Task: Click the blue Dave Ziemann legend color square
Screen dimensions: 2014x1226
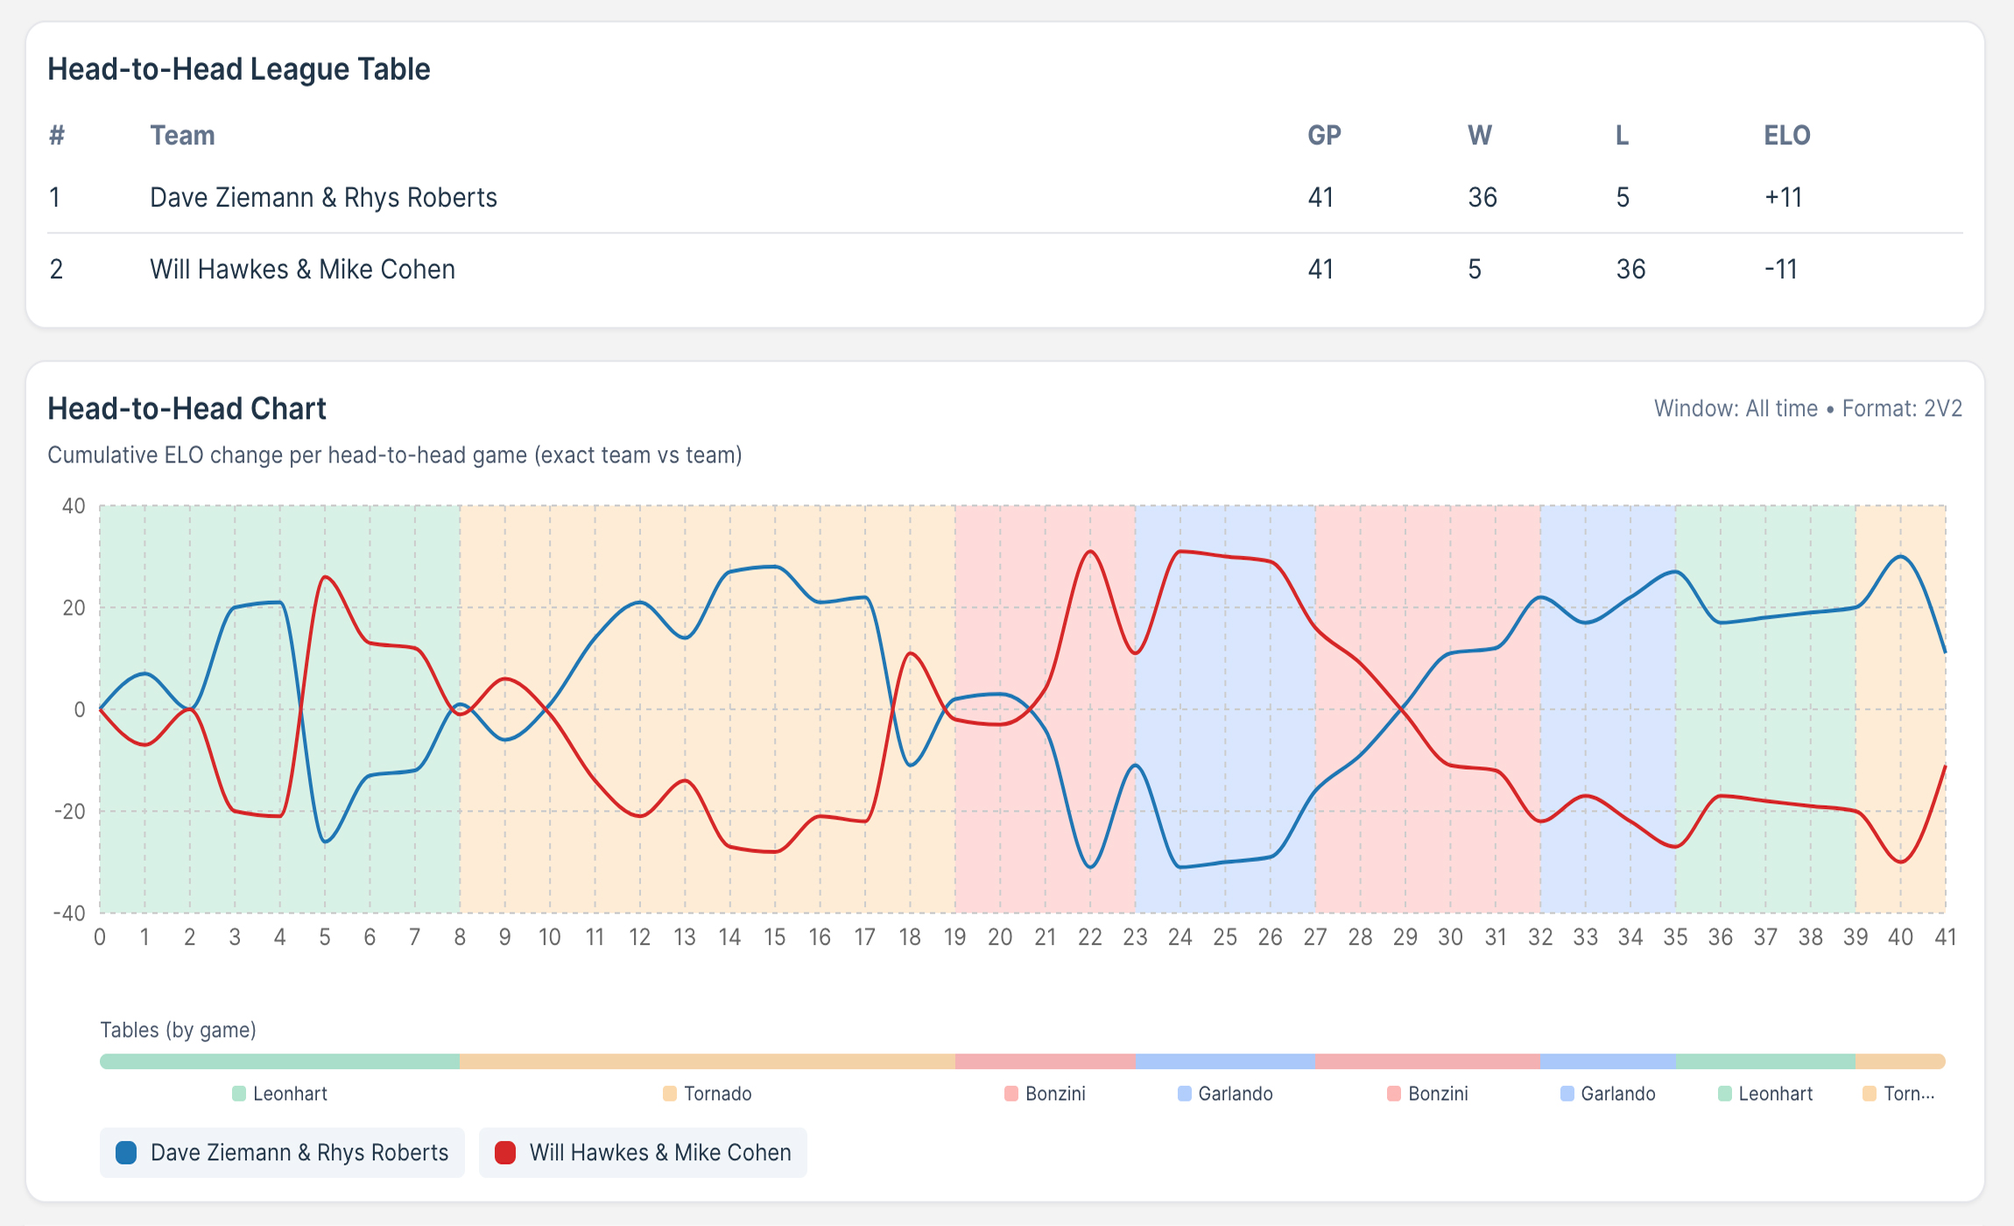Action: point(126,1152)
